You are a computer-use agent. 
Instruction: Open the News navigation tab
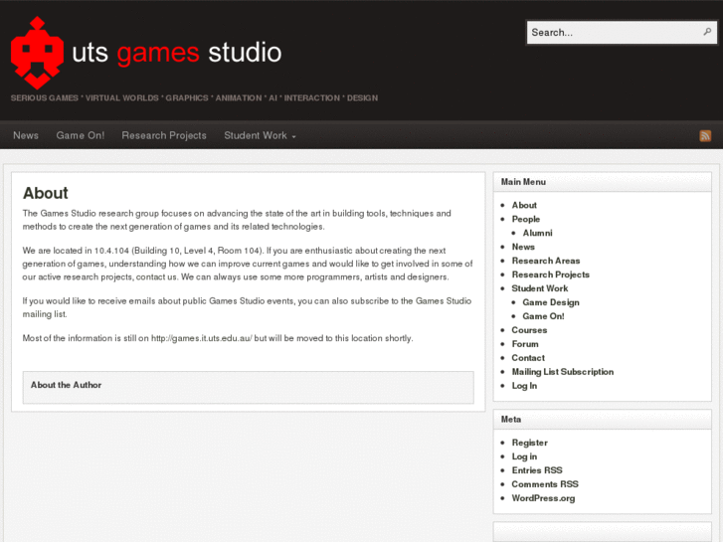[x=26, y=135]
